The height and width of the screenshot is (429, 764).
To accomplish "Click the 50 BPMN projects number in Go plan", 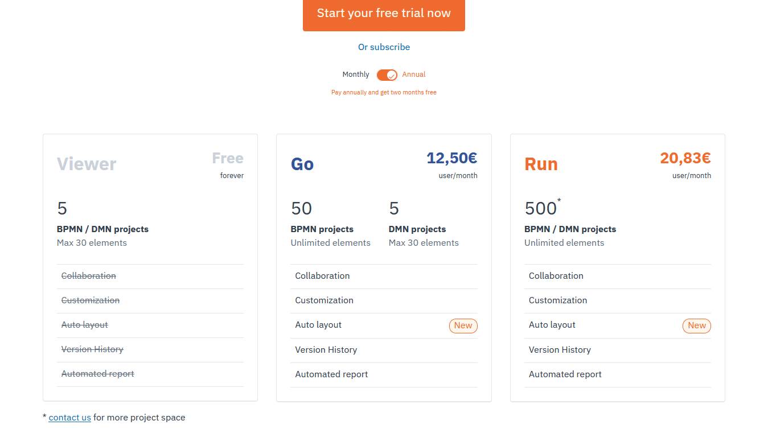I will pos(302,208).
